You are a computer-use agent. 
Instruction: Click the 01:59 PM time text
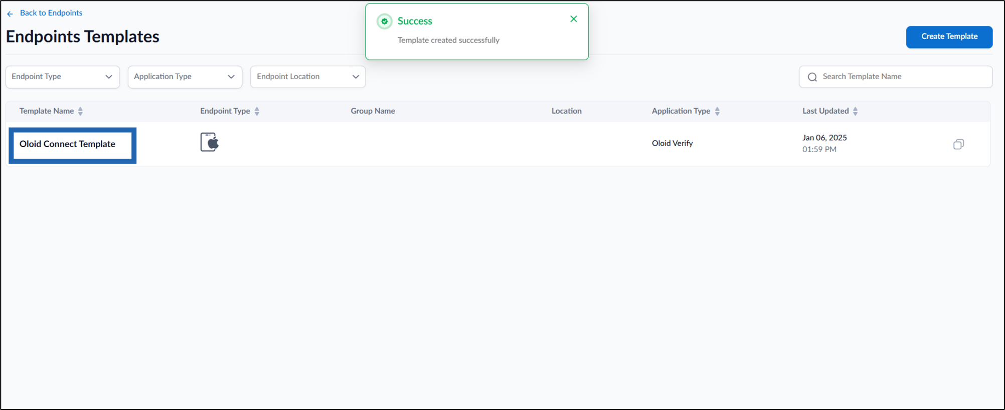(x=819, y=149)
